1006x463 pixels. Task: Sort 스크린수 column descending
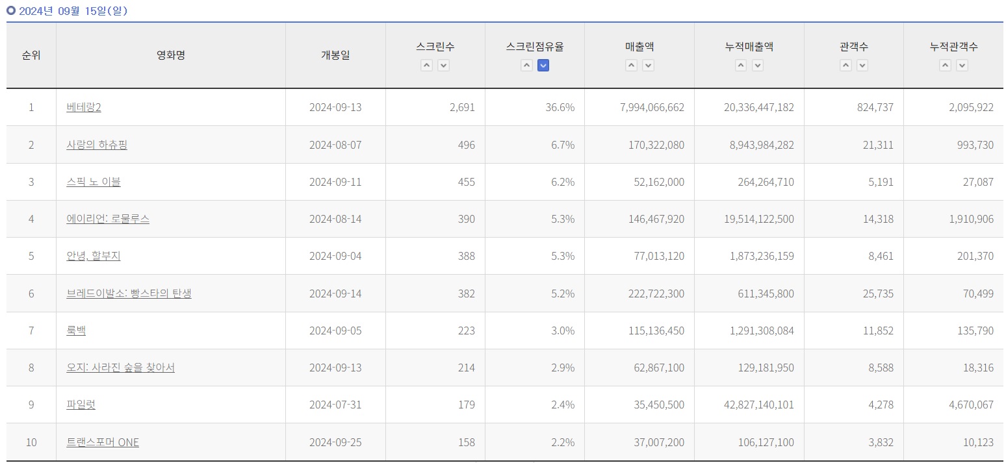(443, 65)
